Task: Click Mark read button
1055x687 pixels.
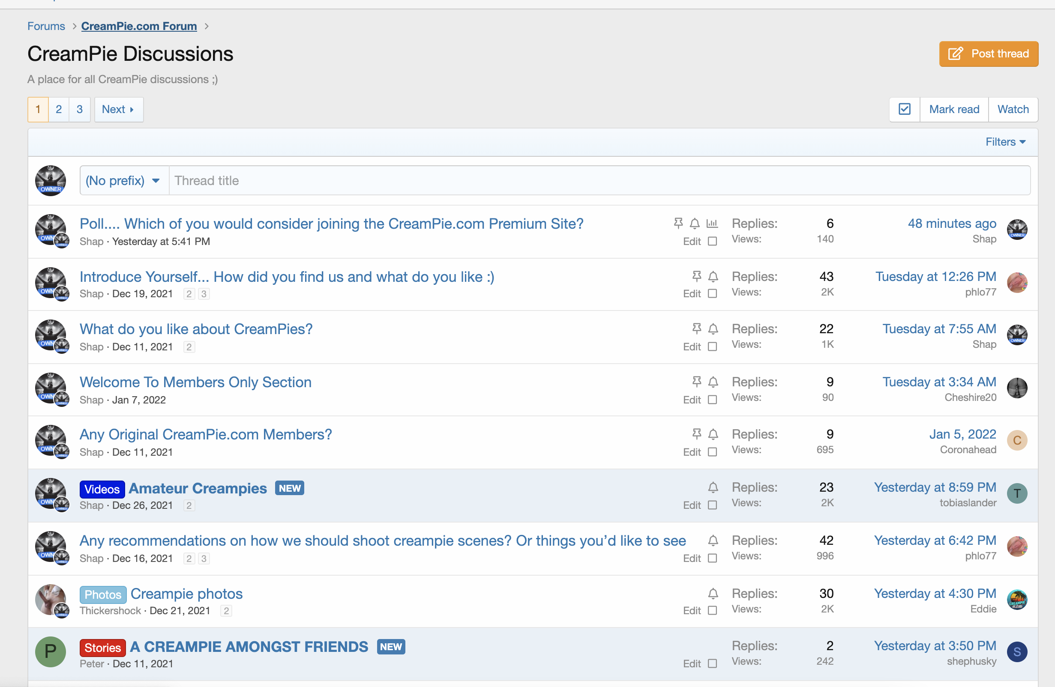Action: click(x=954, y=109)
